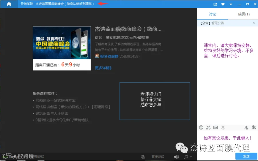
Task: Open course 网络演讲创富 雨曦网络
Action: (73, 107)
